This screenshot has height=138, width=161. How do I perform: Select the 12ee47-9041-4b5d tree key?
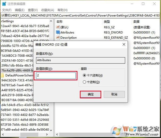click(x=25, y=26)
